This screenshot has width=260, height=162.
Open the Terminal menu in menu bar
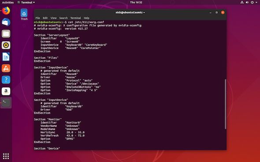[76, 18]
